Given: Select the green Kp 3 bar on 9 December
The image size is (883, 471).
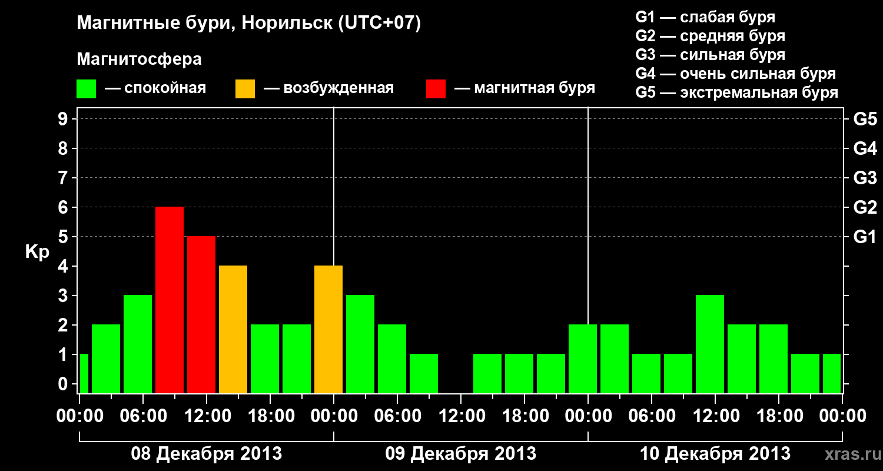Looking at the screenshot, I should pos(360,344).
